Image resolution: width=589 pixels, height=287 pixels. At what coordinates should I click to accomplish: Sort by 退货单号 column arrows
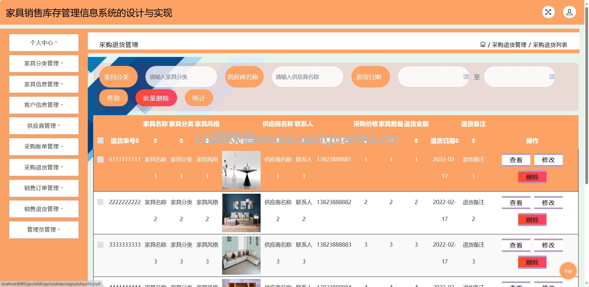[x=137, y=141]
